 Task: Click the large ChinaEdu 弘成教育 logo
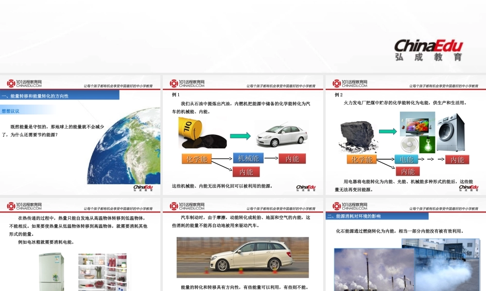pyautogui.click(x=428, y=50)
